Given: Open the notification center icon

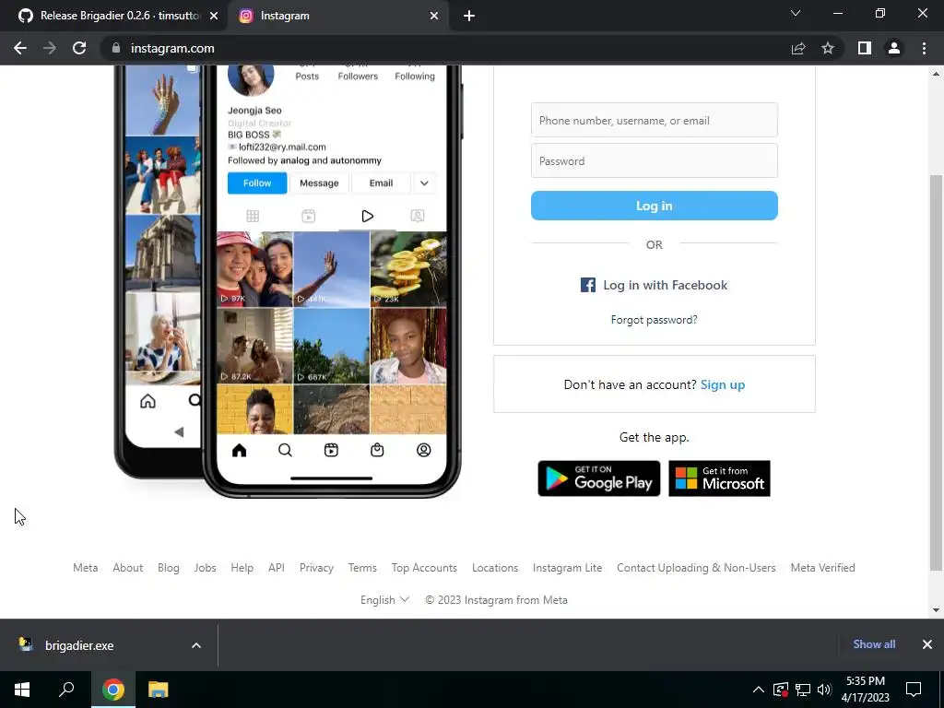Looking at the screenshot, I should click(x=914, y=690).
